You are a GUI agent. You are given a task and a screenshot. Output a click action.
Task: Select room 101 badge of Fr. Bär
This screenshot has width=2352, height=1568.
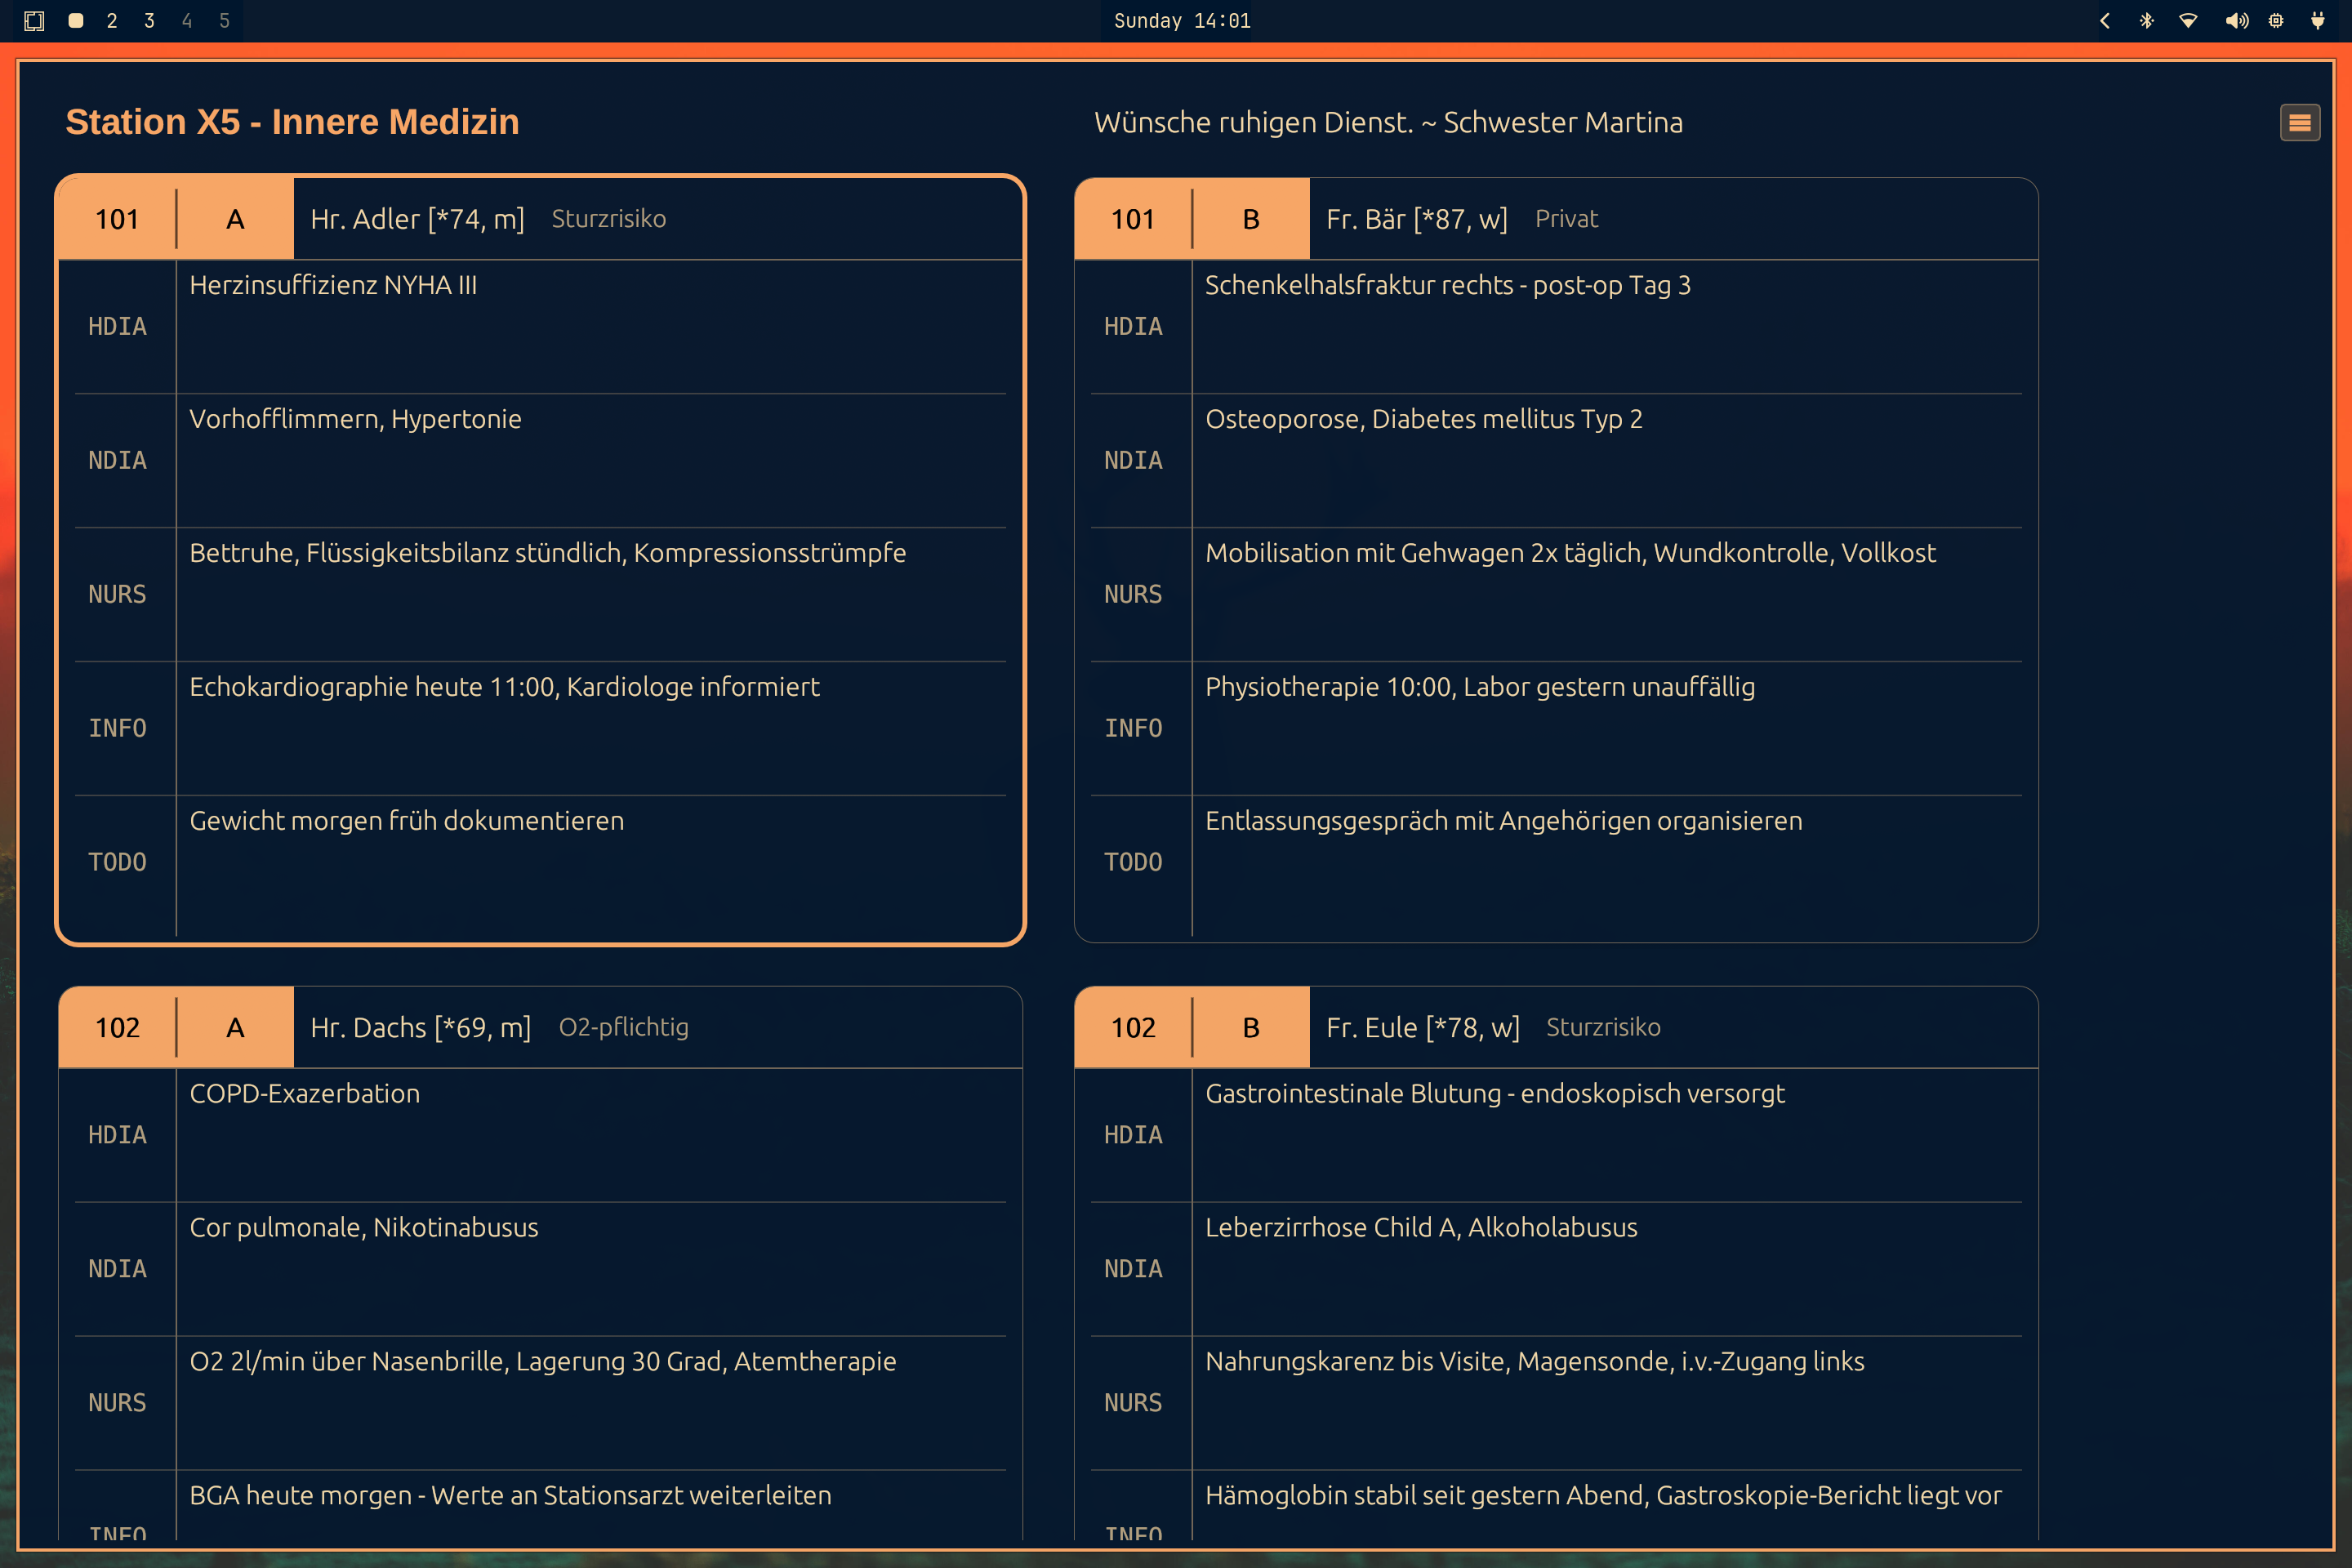(x=1133, y=219)
